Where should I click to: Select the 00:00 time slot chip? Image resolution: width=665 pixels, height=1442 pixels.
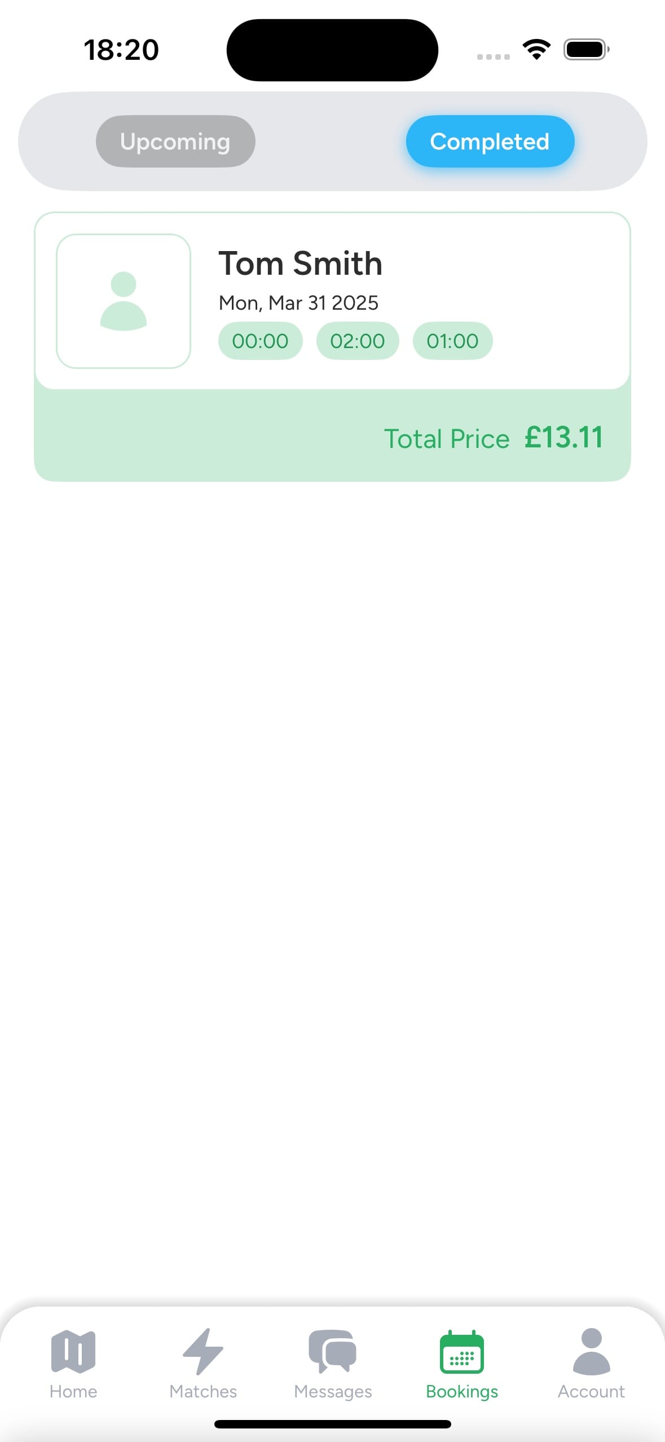click(260, 341)
